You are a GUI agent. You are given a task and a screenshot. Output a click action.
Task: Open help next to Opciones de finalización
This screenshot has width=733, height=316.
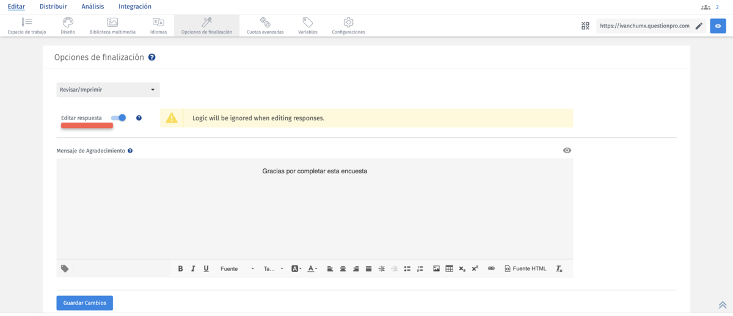coord(151,57)
